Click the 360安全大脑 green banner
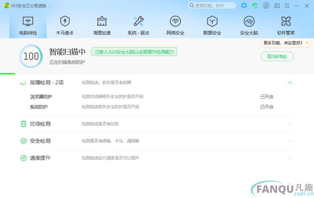 [x=134, y=52]
